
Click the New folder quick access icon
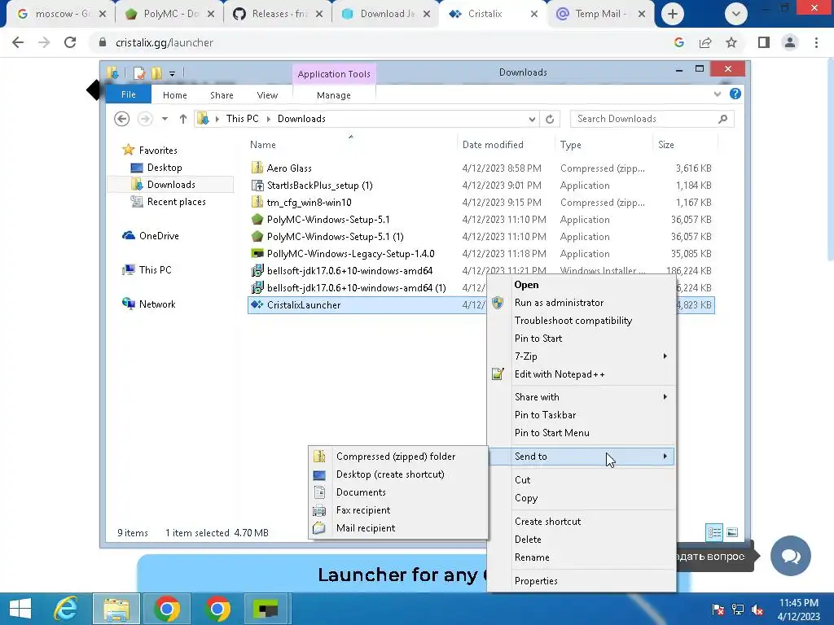coord(156,72)
